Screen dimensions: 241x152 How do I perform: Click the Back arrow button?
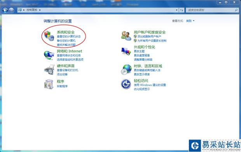[5, 10]
